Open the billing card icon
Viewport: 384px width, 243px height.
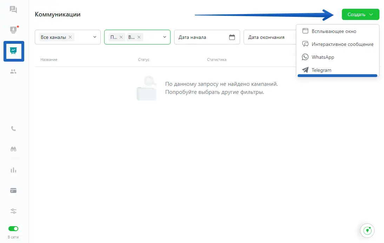click(x=13, y=190)
